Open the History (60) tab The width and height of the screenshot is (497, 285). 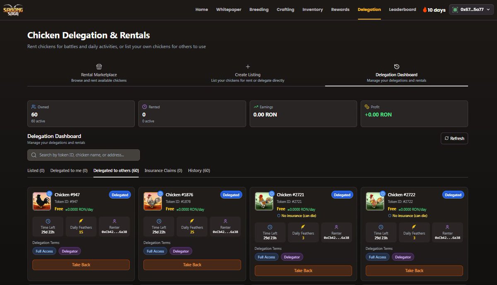click(199, 170)
